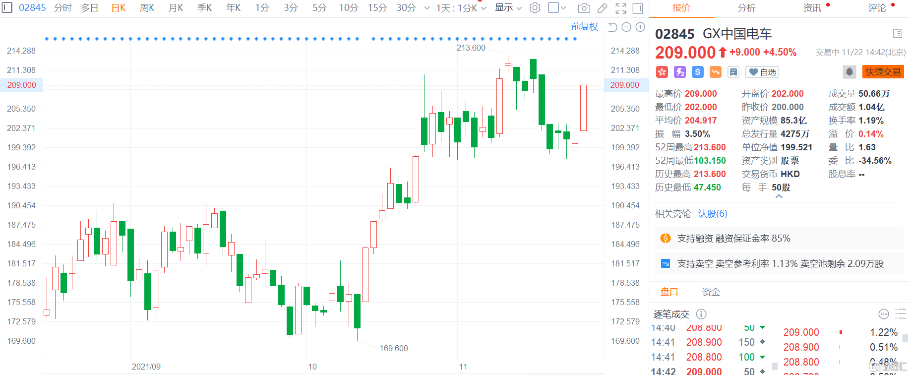Collapse stock details with chevron under 50股
The height and width of the screenshot is (375, 910).
(779, 196)
